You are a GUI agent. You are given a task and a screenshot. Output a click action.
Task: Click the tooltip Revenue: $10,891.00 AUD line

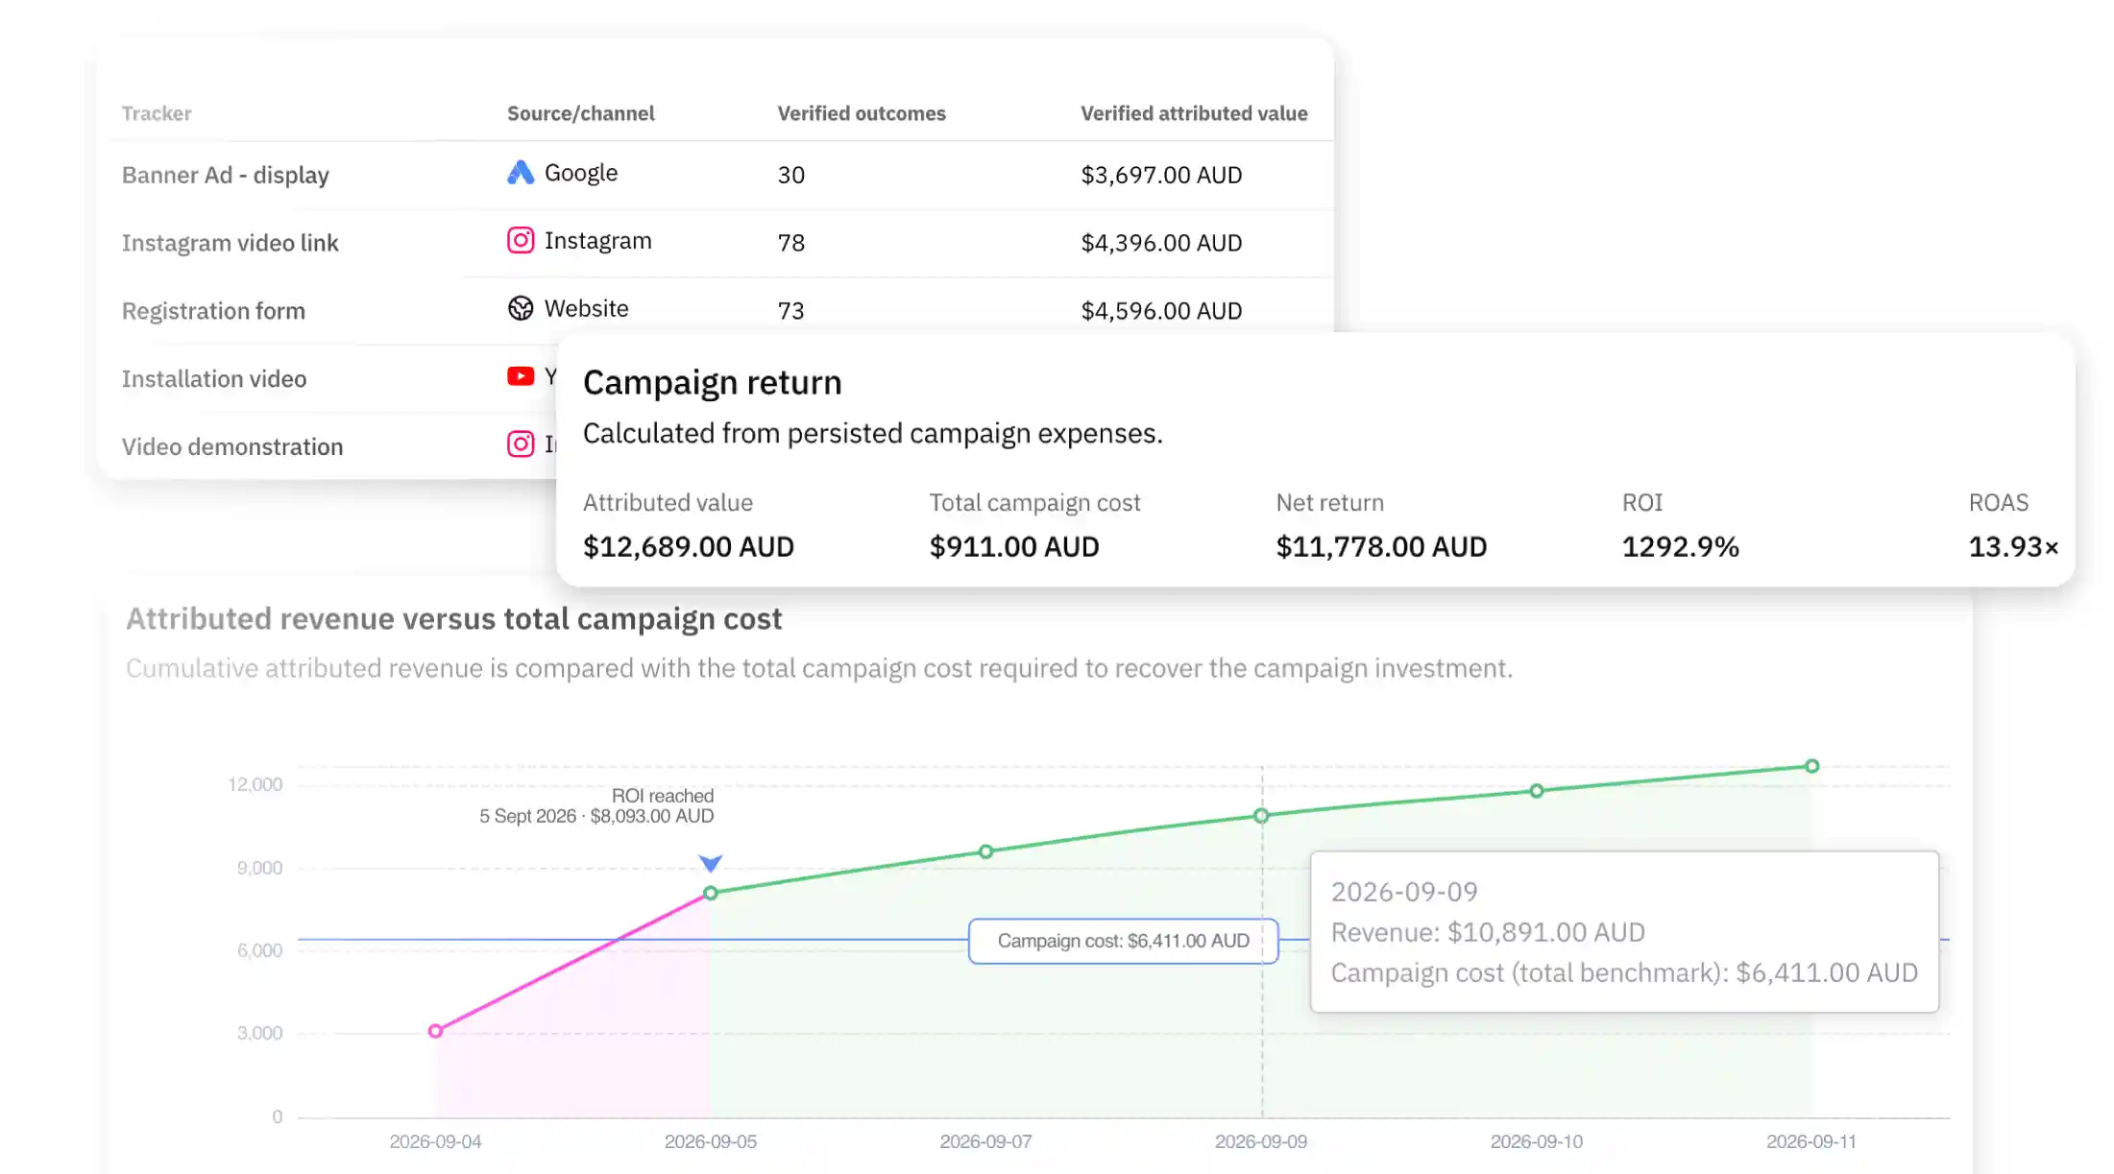pyautogui.click(x=1488, y=932)
